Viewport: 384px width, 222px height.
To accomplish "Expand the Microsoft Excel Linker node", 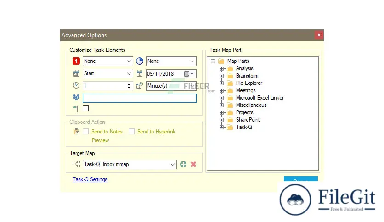I will click(x=221, y=98).
